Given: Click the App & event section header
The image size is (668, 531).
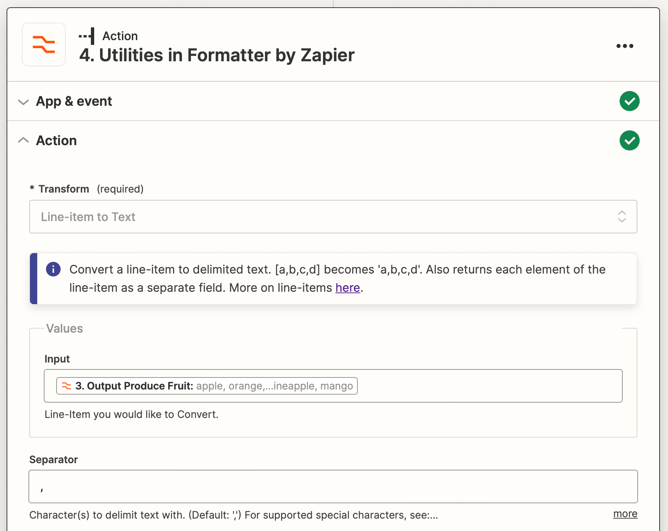Looking at the screenshot, I should pos(74,101).
